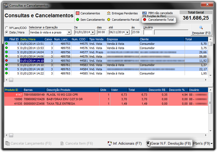The image size is (217, 152).
Task: Select the PLASIL 10 MG C/20 CPR row
Action: [106, 95]
